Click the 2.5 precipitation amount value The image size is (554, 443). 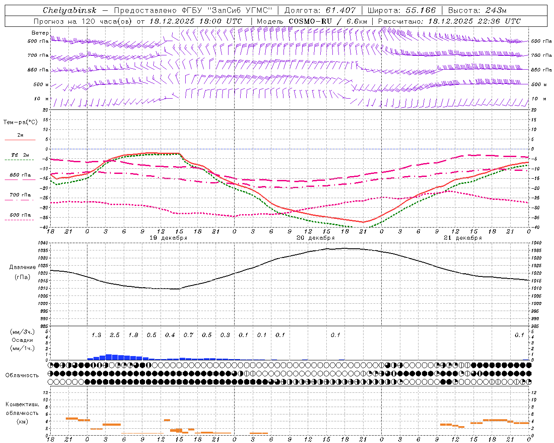click(x=115, y=335)
